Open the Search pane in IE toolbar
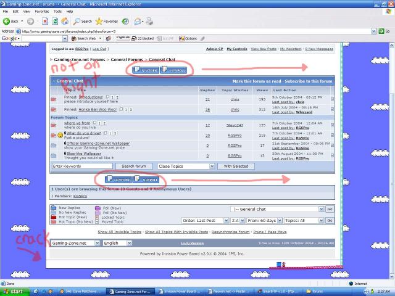The width and height of the screenshot is (395, 296). (82, 22)
